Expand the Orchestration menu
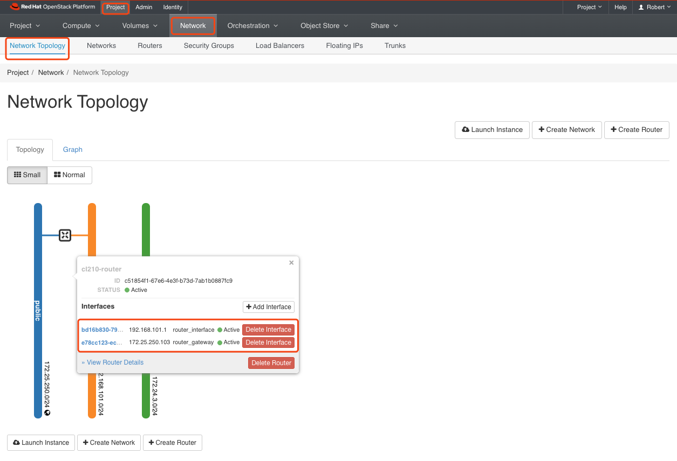This screenshot has height=461, width=677. point(252,26)
